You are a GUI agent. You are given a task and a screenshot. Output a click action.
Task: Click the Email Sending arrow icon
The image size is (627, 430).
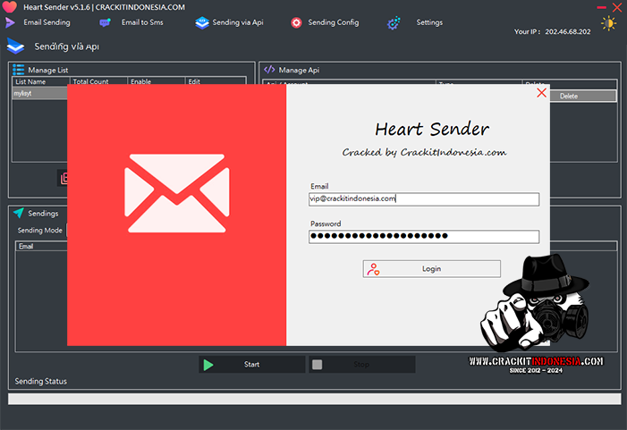coord(10,22)
